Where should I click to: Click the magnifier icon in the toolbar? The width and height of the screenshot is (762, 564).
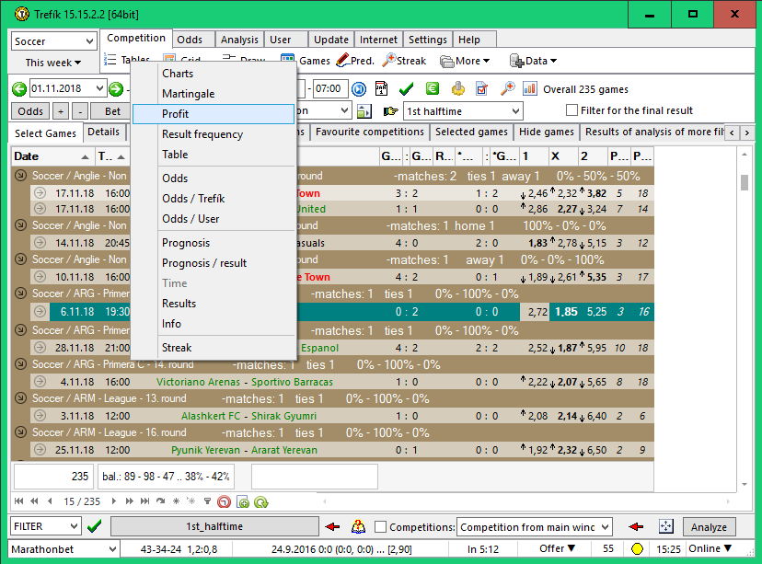tap(507, 89)
